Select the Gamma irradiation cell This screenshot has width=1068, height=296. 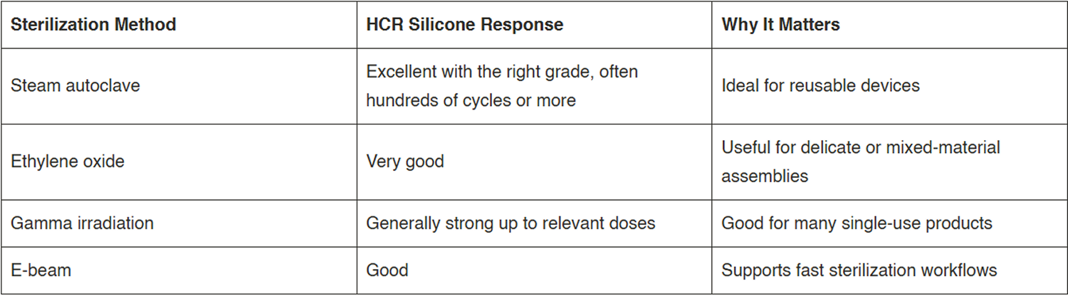(179, 223)
